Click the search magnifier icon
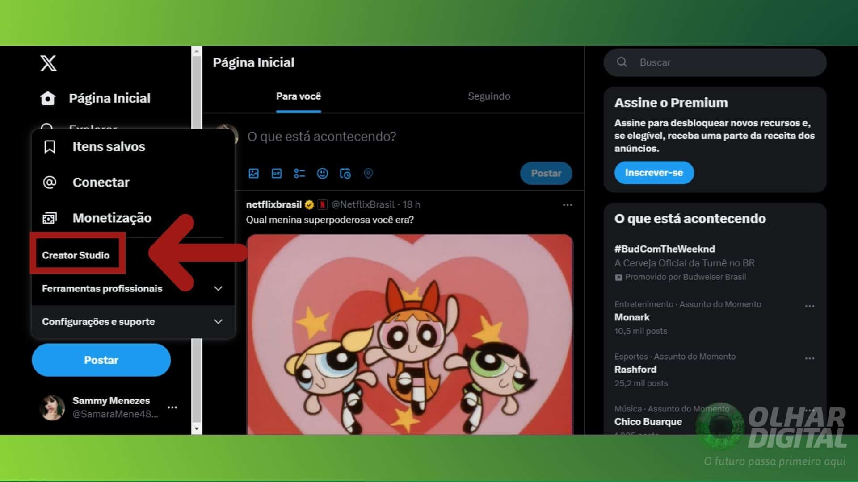858x482 pixels. [x=622, y=62]
